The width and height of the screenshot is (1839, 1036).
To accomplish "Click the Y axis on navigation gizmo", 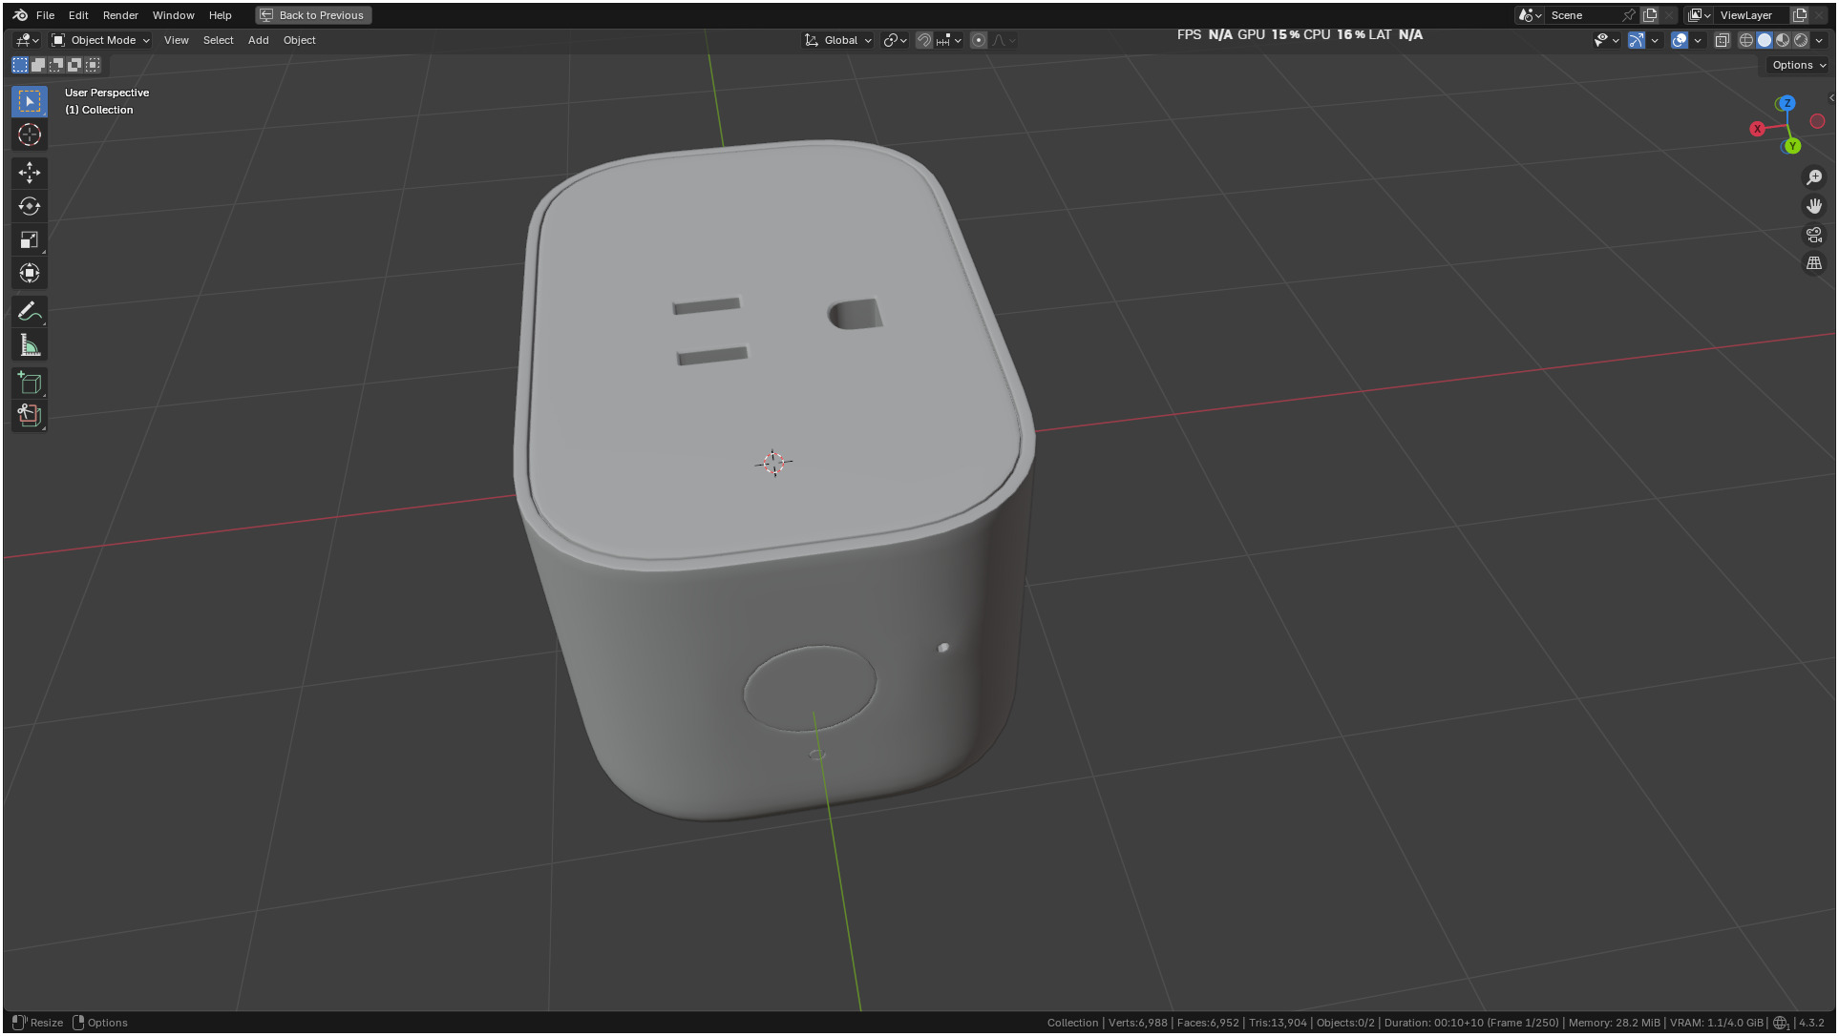I will pyautogui.click(x=1792, y=146).
